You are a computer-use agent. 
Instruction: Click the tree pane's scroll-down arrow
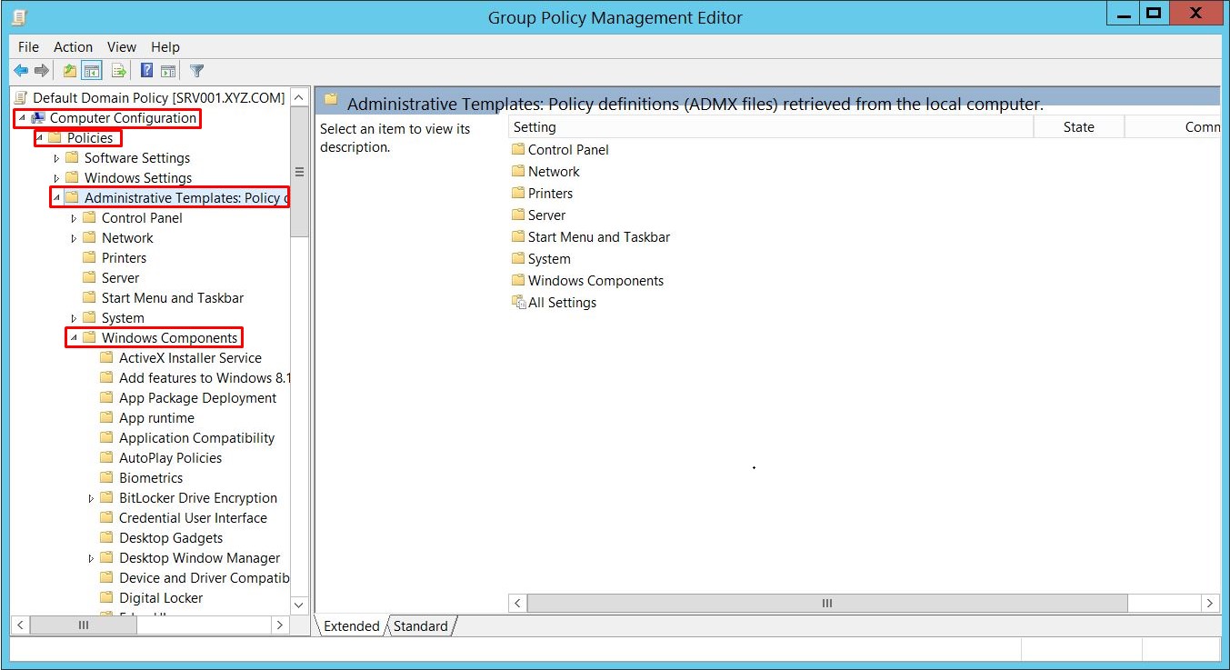[300, 605]
